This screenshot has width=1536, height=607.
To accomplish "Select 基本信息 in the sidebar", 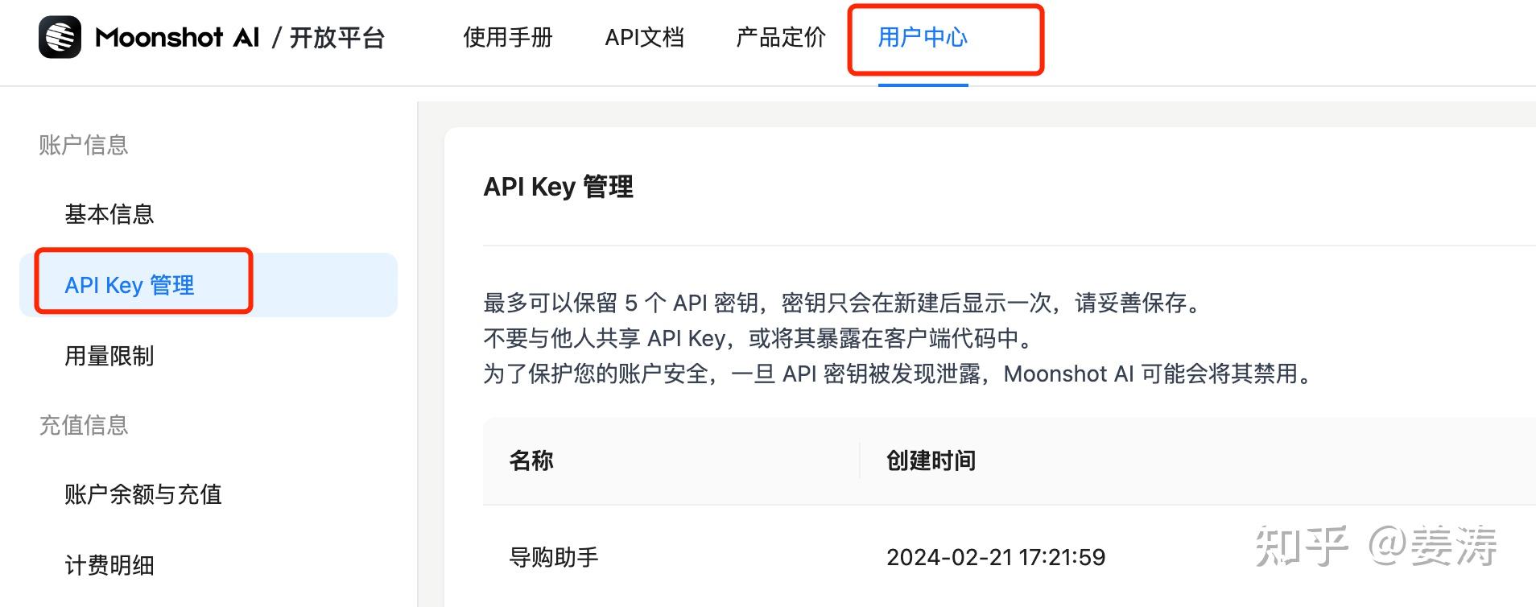I will (109, 214).
